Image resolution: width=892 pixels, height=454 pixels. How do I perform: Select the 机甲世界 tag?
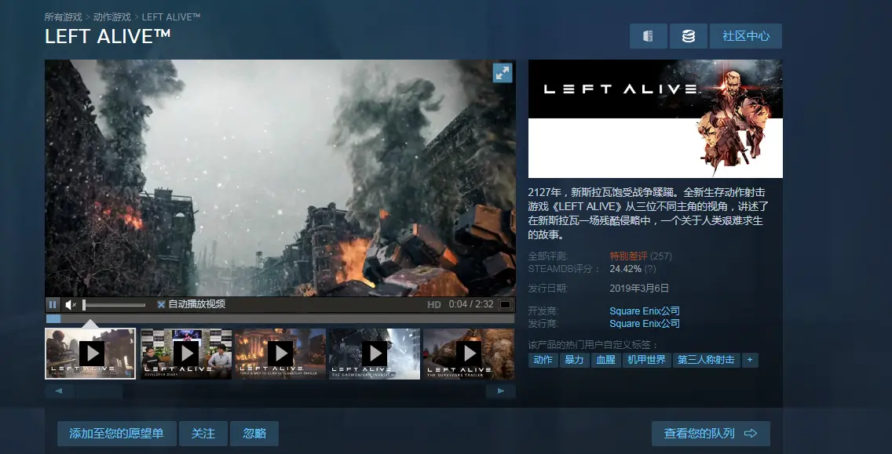646,360
